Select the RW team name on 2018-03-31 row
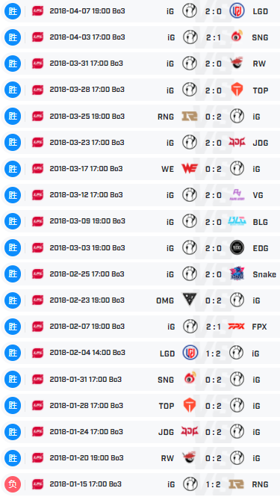Screen dimensions: 280x497 tap(259, 64)
